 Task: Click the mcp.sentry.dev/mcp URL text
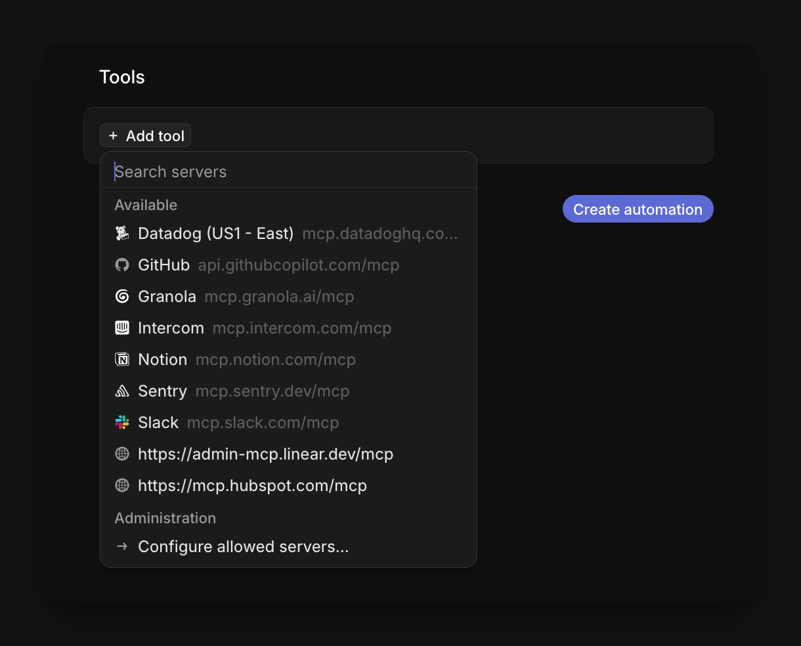[x=272, y=391]
